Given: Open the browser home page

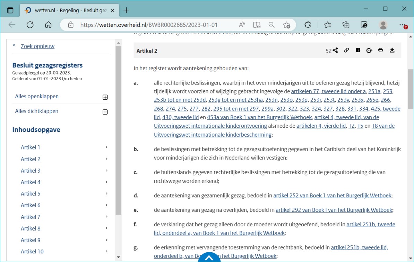Looking at the screenshot, I should click(48, 25).
